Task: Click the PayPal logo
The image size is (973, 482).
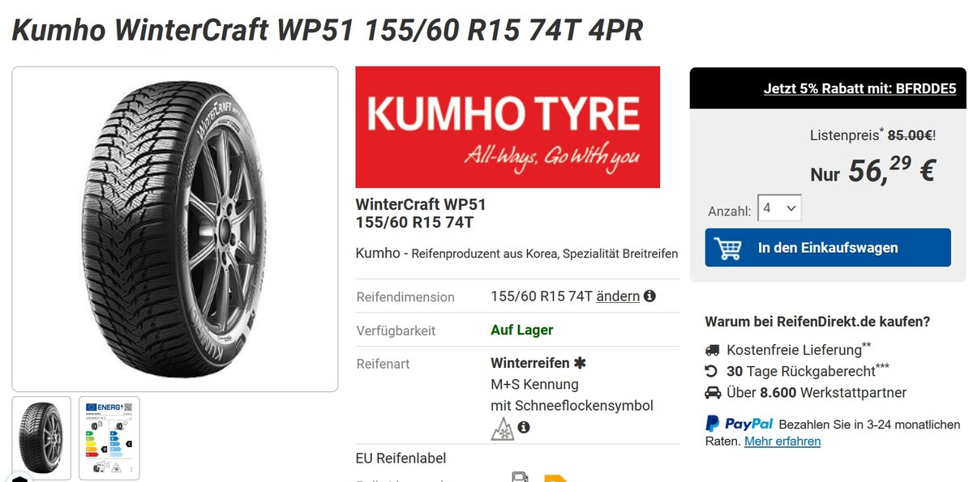Action: click(739, 424)
